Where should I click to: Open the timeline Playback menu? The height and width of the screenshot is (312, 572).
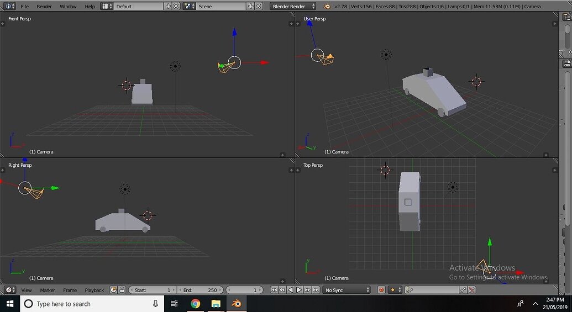click(x=94, y=290)
